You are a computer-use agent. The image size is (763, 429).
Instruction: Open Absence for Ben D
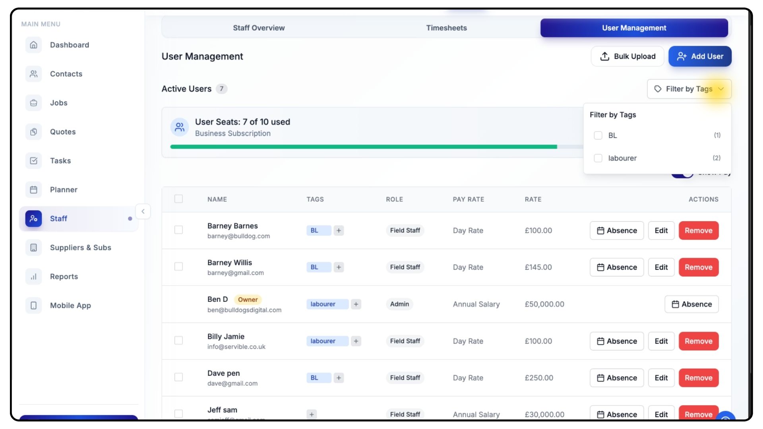click(691, 304)
